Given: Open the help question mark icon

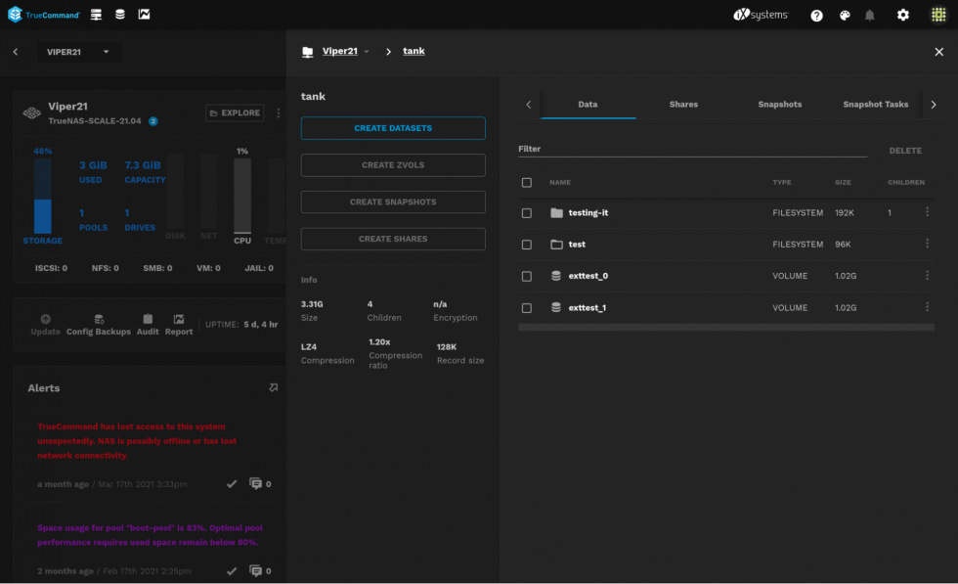Looking at the screenshot, I should (816, 15).
